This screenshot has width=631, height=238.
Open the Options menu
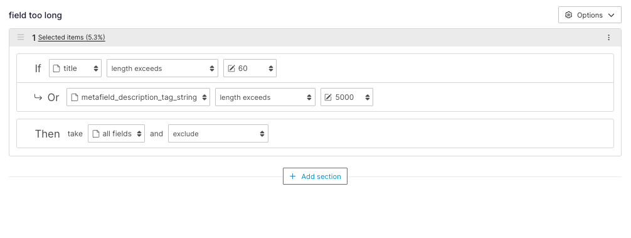click(590, 15)
